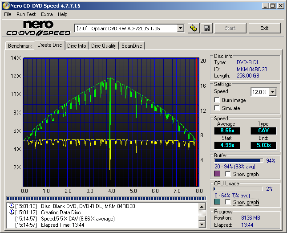The height and width of the screenshot is (233, 287).
Task: Expand the Optiarc DVD RW drive dropdown
Action: (x=180, y=28)
